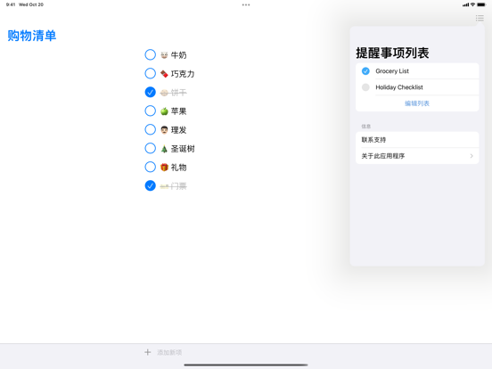Screen dimensions: 492x369
Task: Open the lists menu icon at top right
Action: point(480,18)
